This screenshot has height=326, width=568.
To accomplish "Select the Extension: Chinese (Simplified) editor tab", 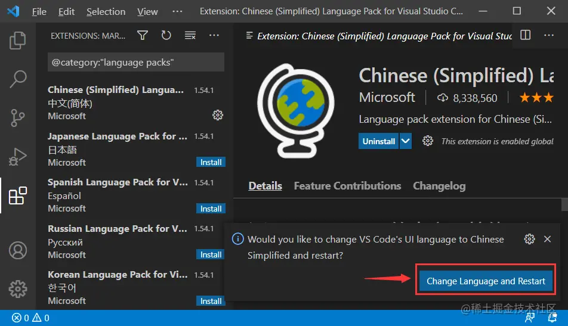I will click(x=378, y=36).
